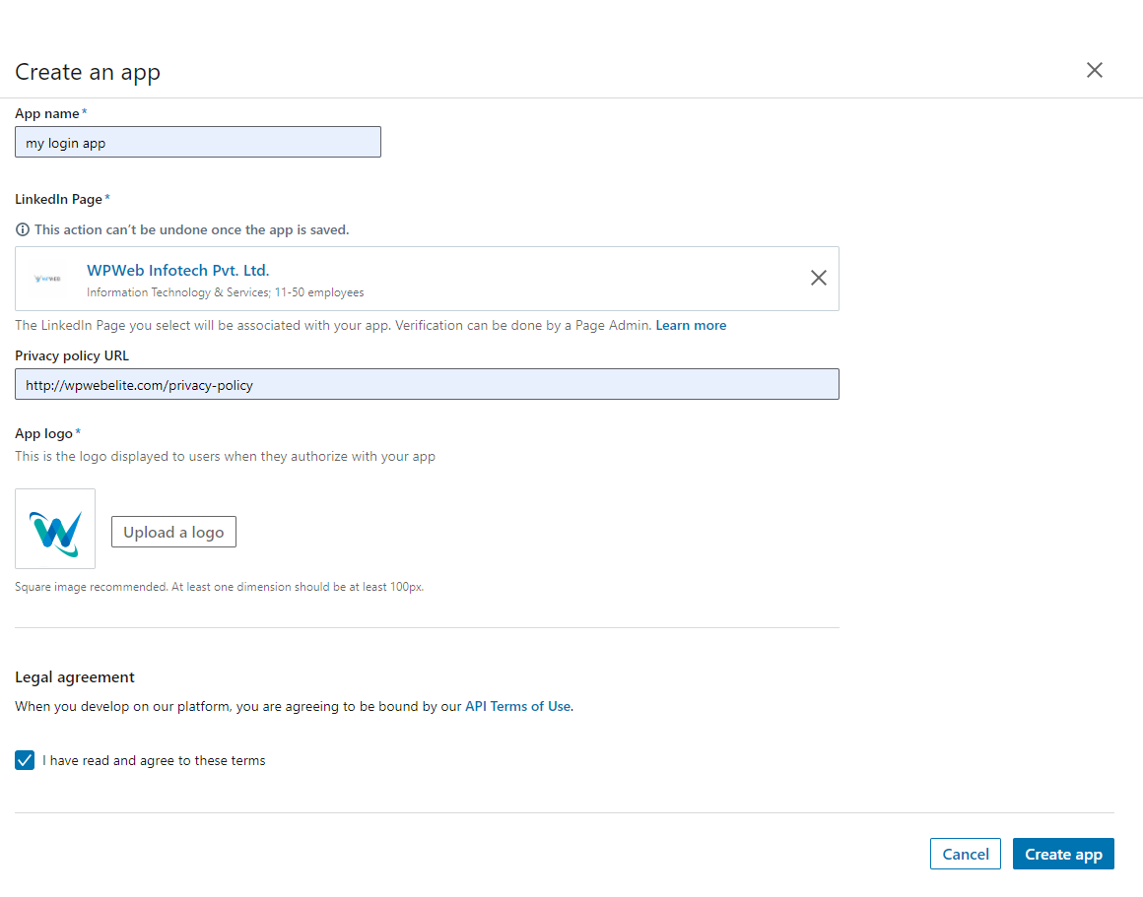This screenshot has height=897, width=1143.
Task: Click the 'This action can't be undone' notice
Action: [x=192, y=229]
